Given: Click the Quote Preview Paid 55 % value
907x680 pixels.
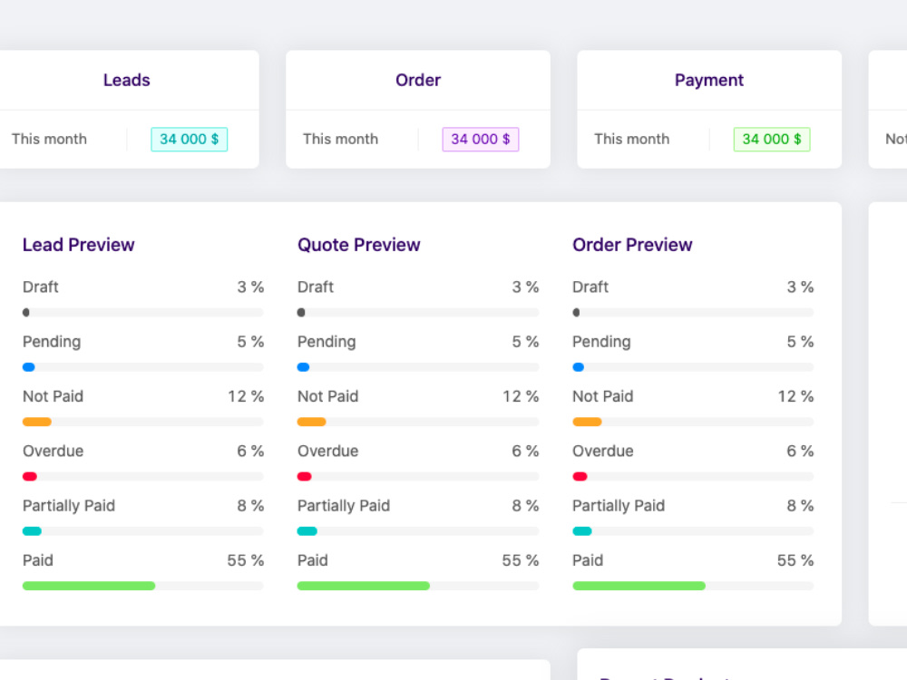Looking at the screenshot, I should (x=520, y=560).
